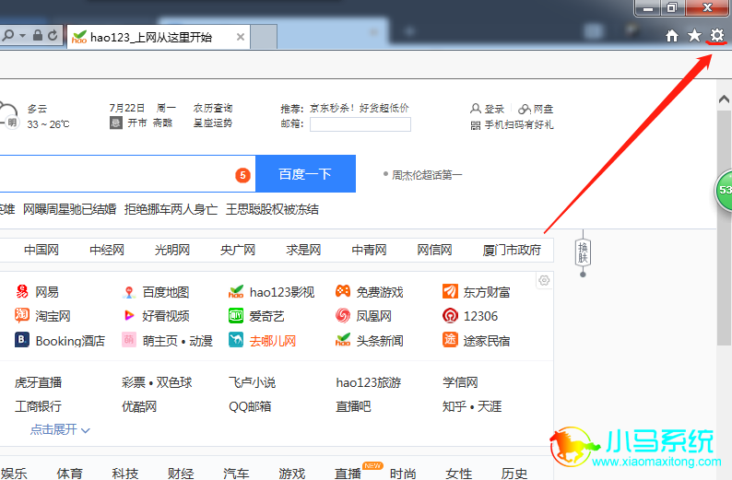Click the 网易 NetEase icon
Viewport: 732px width, 480px height.
click(x=22, y=291)
